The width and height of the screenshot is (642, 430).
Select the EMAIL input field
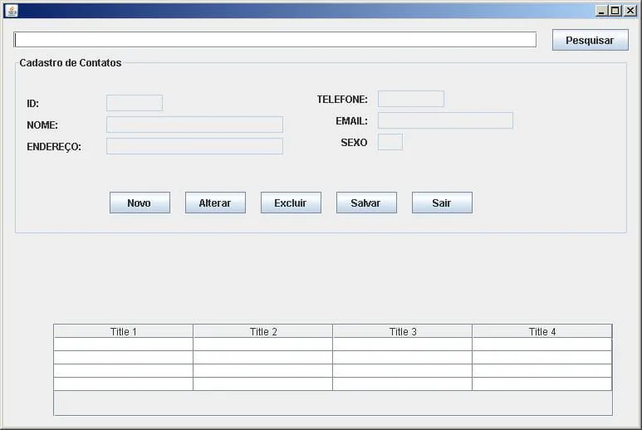point(445,120)
